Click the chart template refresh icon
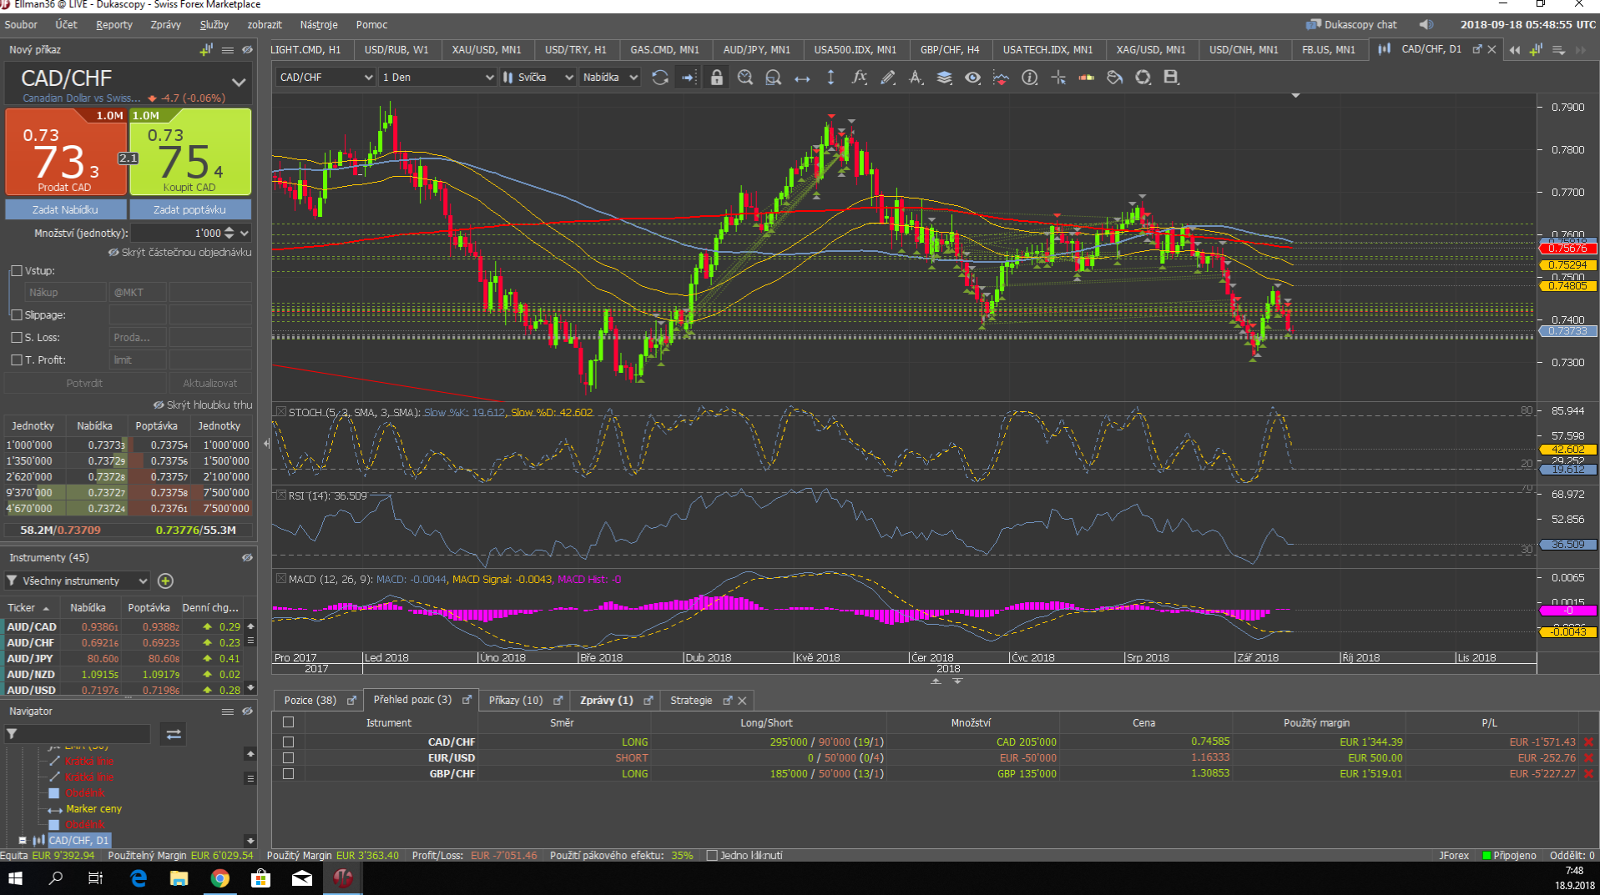1600x895 pixels. coord(1143,78)
